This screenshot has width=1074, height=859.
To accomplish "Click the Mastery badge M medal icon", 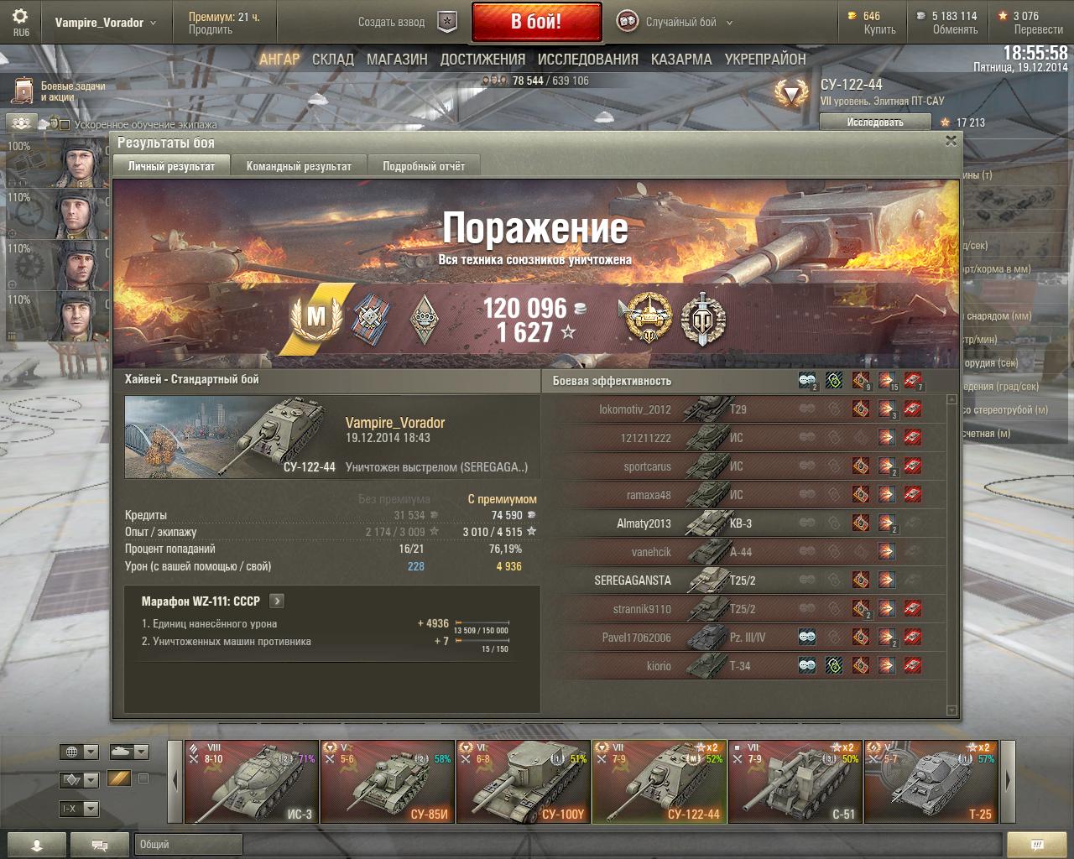I will 316,317.
